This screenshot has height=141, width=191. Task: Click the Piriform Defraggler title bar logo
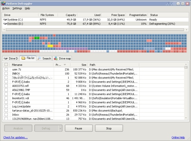(3, 3)
